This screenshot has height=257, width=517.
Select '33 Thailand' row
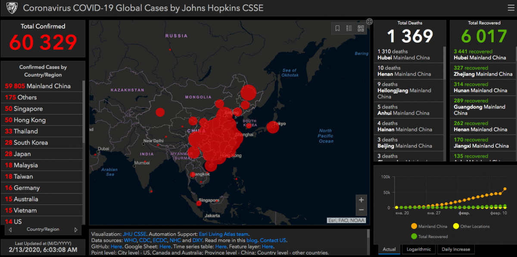[42, 131]
